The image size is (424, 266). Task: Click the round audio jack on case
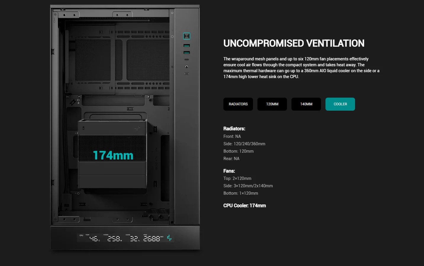pos(186,67)
